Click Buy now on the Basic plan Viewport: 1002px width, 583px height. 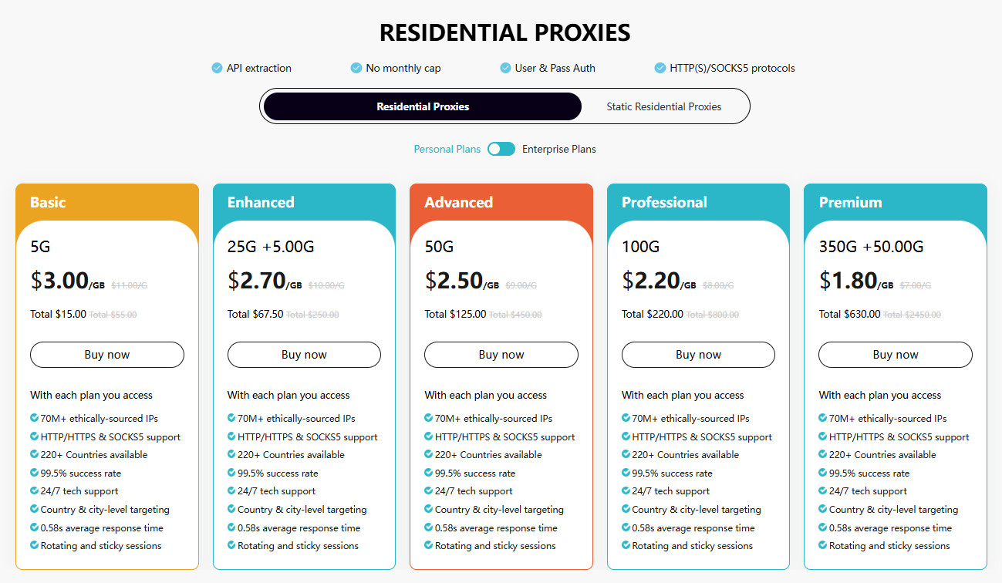point(106,354)
